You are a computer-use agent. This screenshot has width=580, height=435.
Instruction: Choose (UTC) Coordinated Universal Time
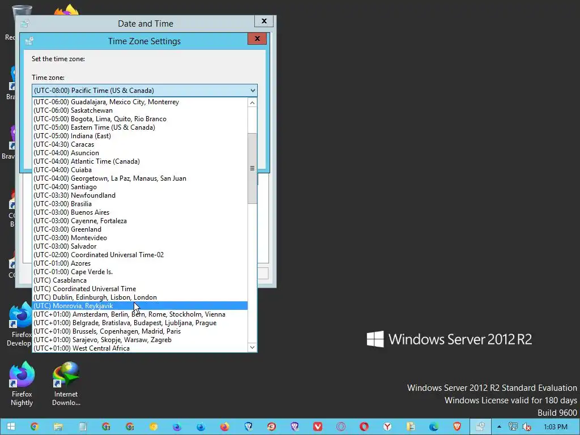[140, 289]
